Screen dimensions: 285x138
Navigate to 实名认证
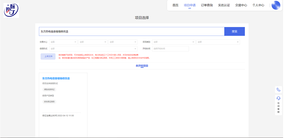click(x=224, y=5)
